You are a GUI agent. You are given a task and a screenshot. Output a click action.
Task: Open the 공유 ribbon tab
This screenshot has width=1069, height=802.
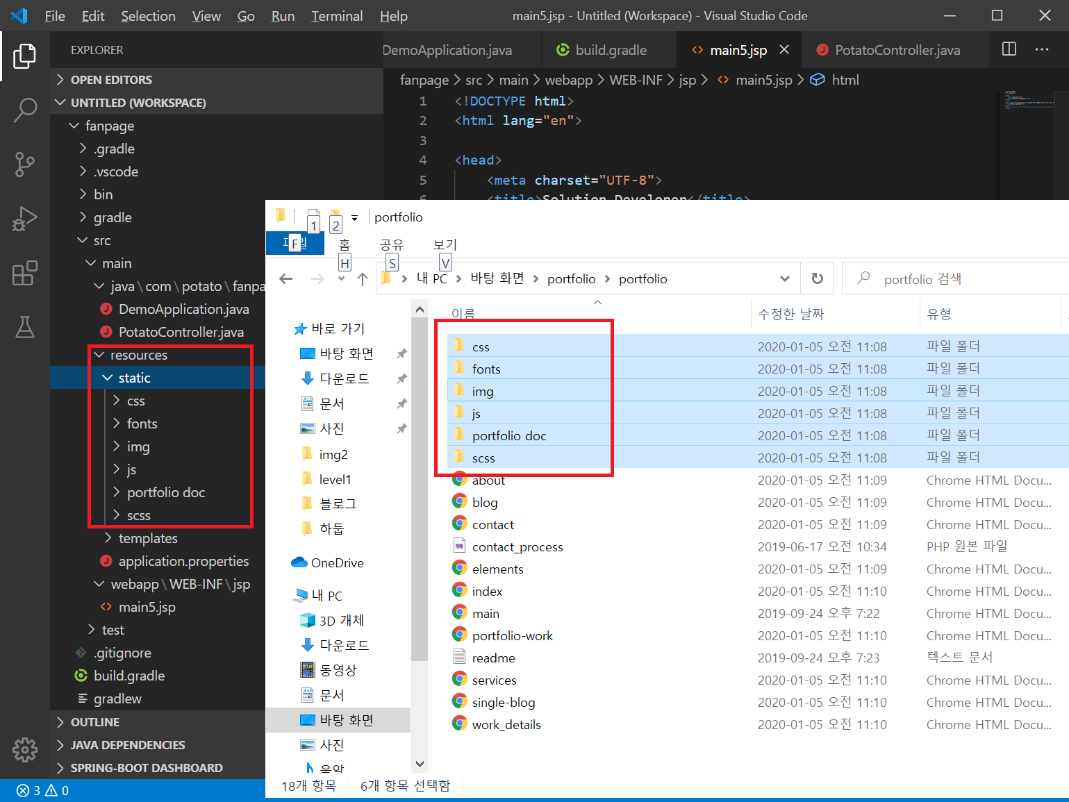(392, 244)
